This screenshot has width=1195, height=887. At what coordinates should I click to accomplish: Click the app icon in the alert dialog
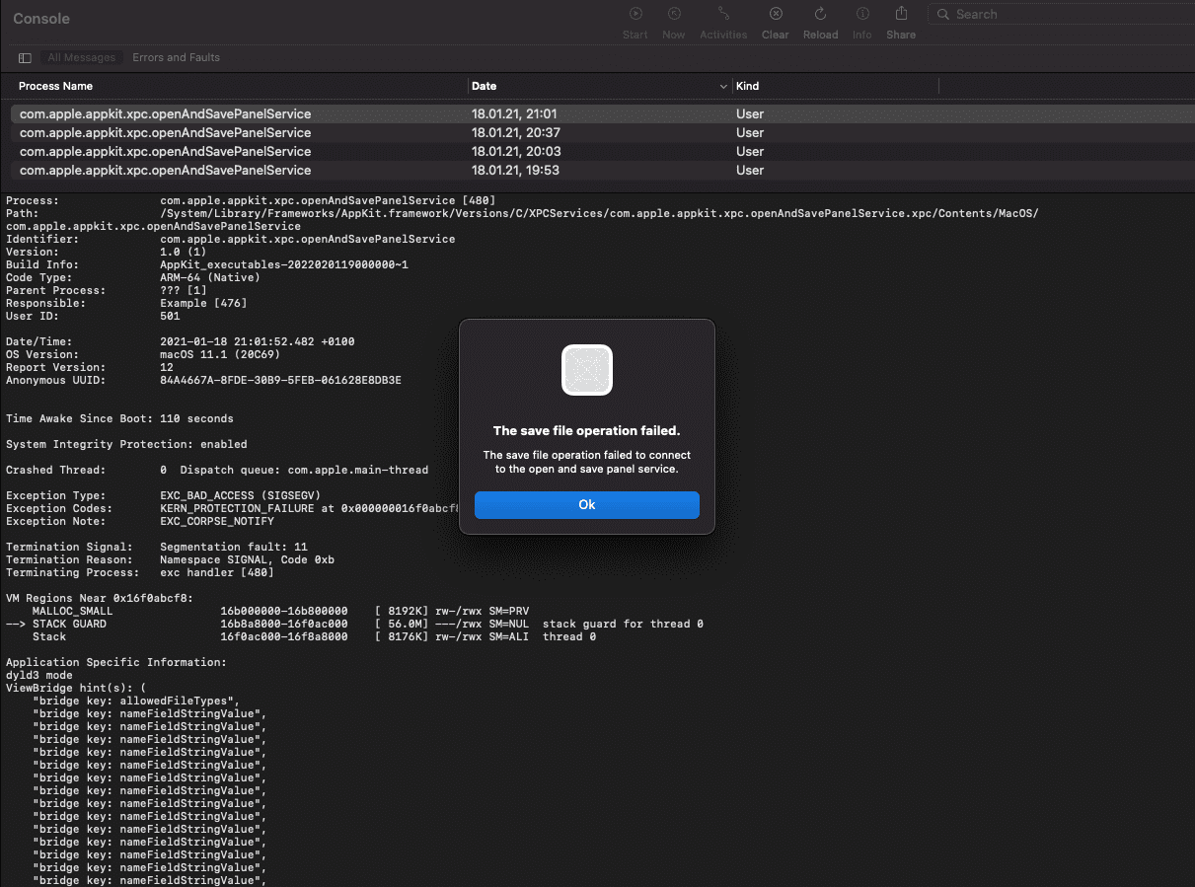coord(587,370)
